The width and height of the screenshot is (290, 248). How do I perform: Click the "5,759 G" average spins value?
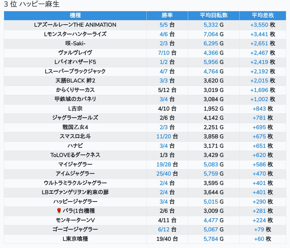[214, 174]
